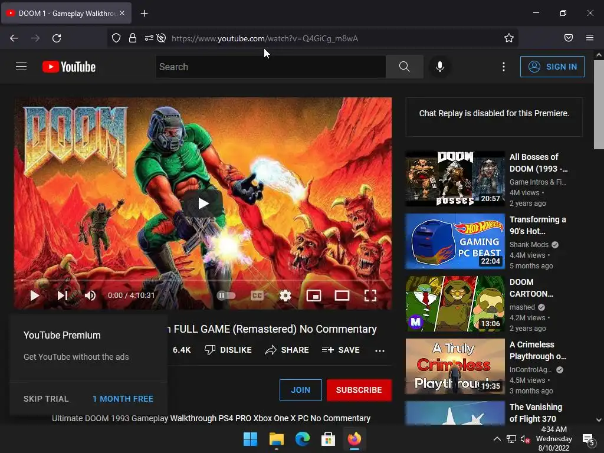The height and width of the screenshot is (453, 604).
Task: Click the blocked autoplay icon
Action: [162, 38]
